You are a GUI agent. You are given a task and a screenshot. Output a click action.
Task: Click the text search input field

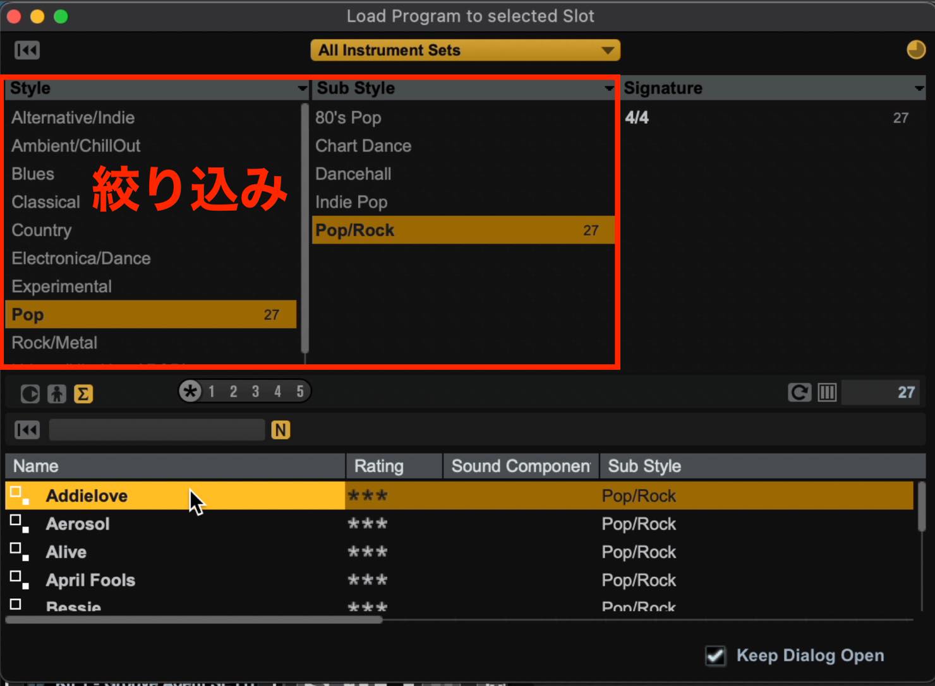[157, 430]
